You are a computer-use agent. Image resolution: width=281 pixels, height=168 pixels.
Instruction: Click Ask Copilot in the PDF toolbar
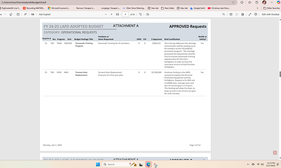pyautogui.click(x=45, y=14)
